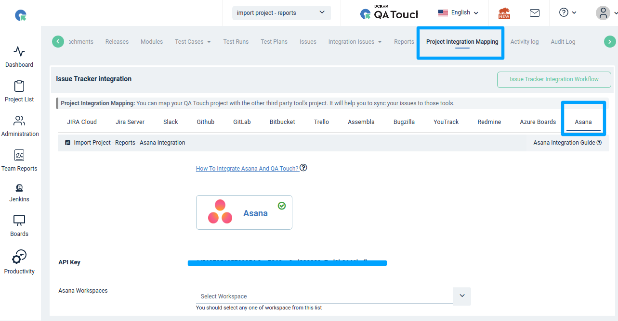Click the Select Workspace field
Screen dimensions: 618x321
coord(324,296)
